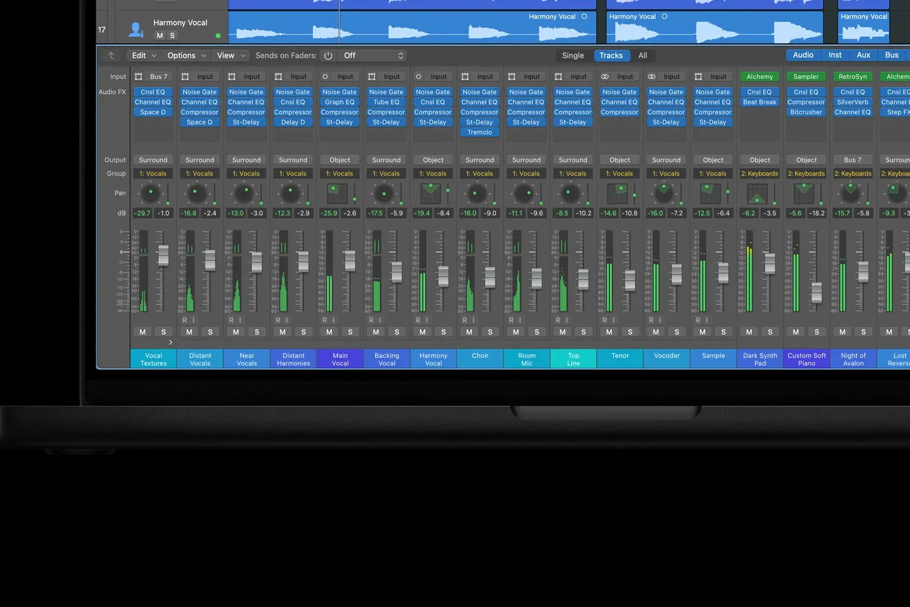Click the object panner on Tenor strip
910x607 pixels.
pos(617,193)
